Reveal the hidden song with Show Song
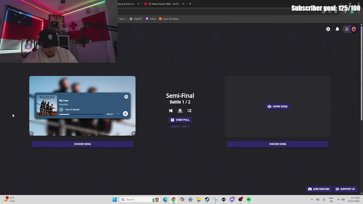The image size is (363, 204). [278, 107]
